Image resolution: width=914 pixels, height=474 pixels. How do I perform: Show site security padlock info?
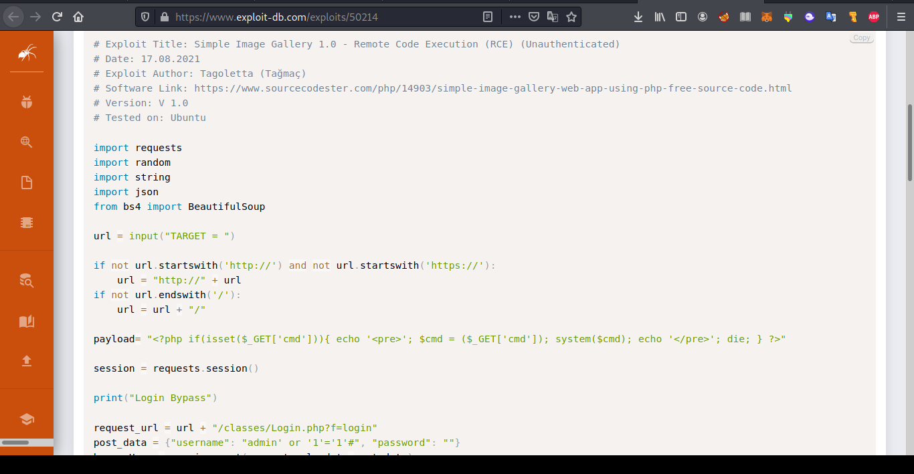(164, 17)
